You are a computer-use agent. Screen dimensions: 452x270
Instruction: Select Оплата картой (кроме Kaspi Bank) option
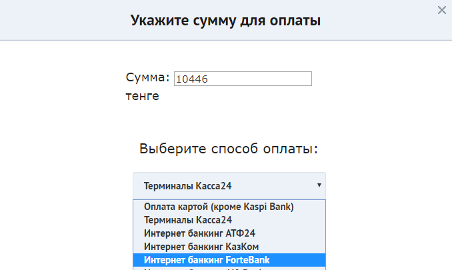pos(229,207)
